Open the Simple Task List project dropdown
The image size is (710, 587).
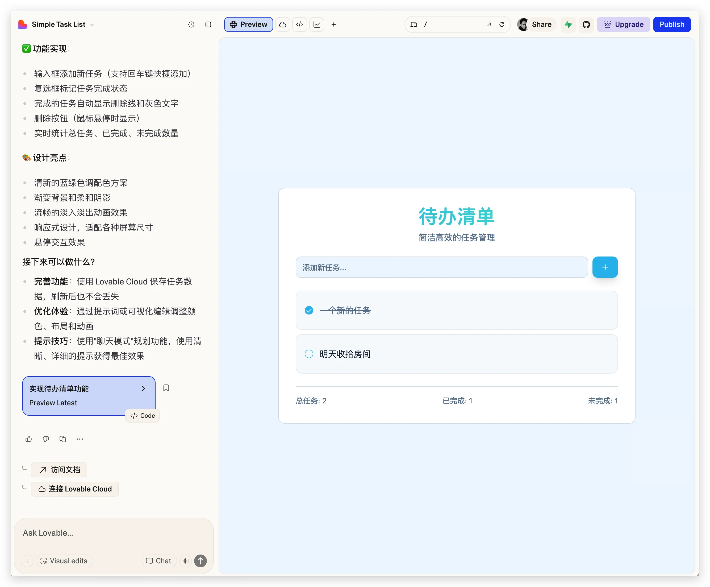pos(92,24)
